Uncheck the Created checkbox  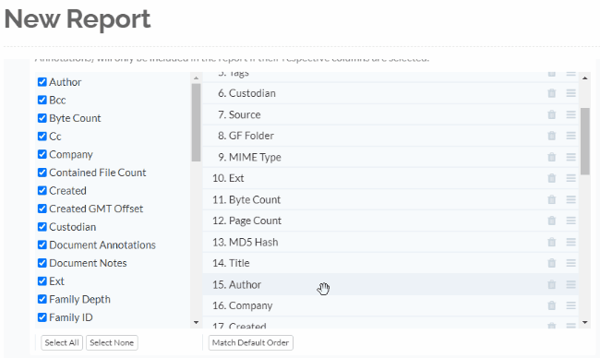[42, 190]
